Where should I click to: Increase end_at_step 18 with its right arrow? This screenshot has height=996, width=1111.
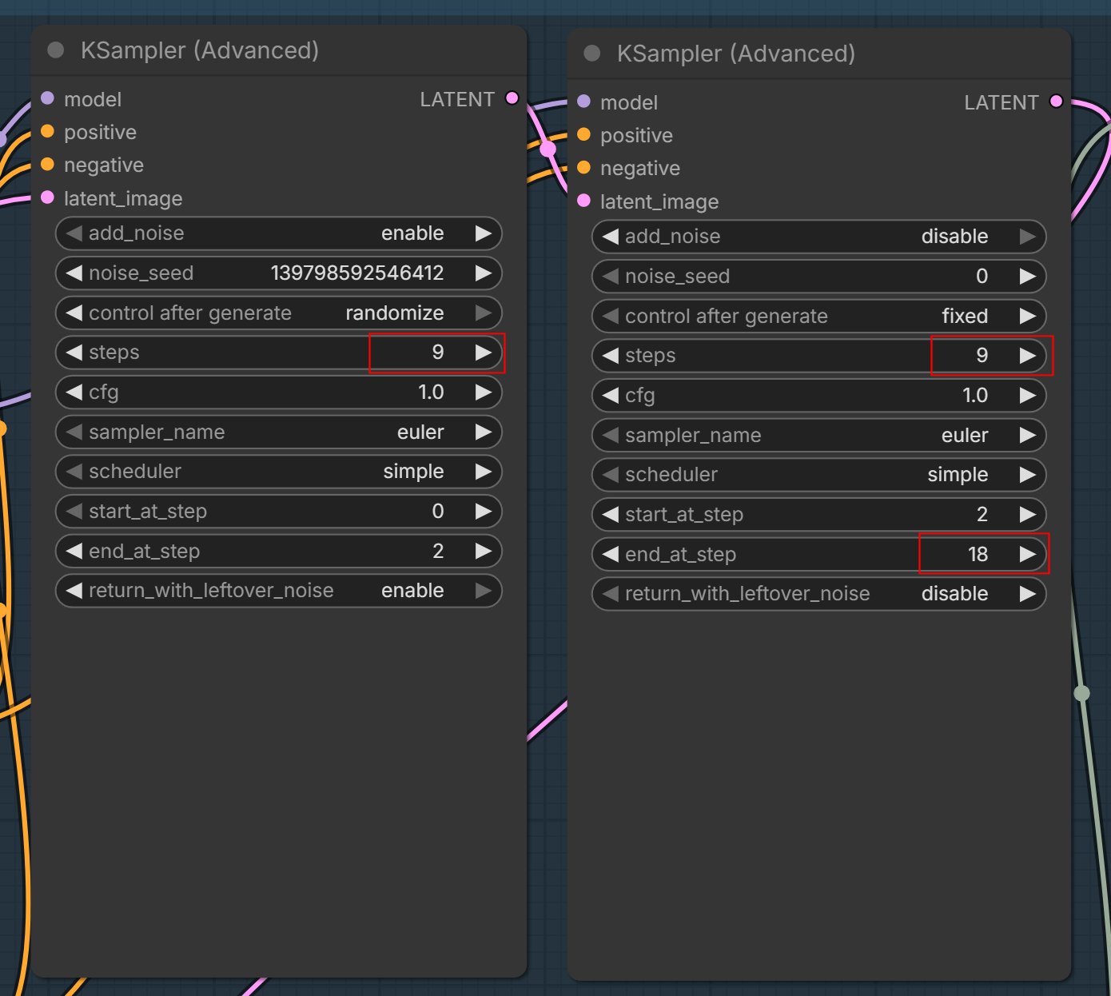pos(1027,555)
